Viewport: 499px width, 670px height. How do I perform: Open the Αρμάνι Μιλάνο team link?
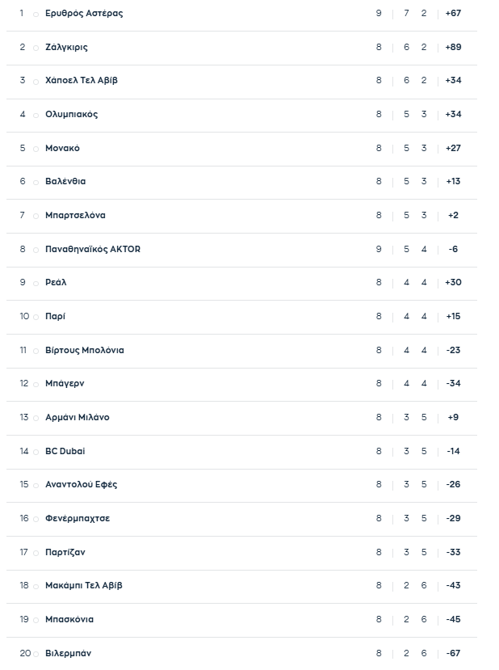click(78, 418)
